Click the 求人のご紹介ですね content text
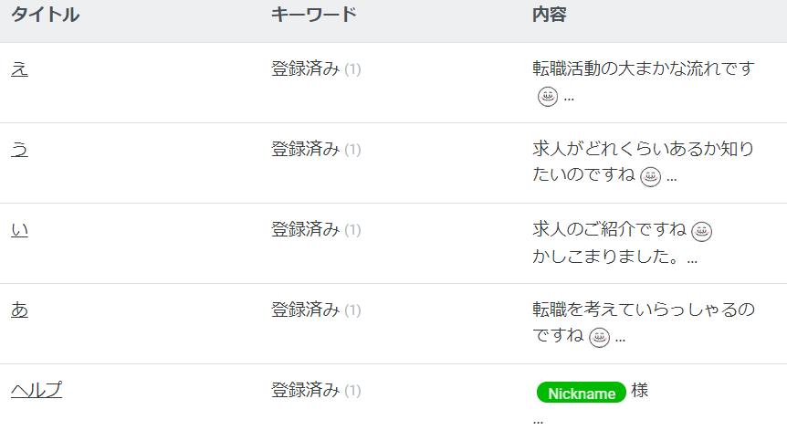 click(609, 229)
